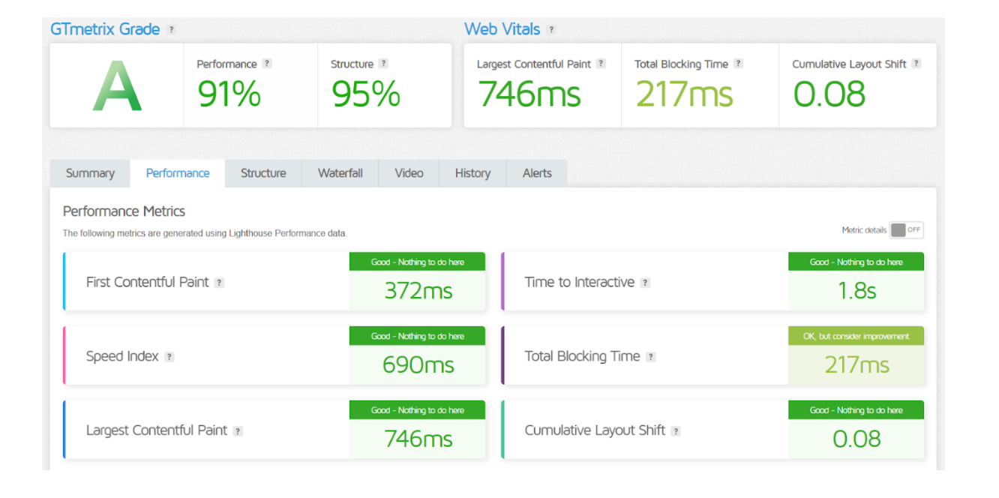The image size is (999, 498).
Task: Click help icon for Largest Contentful Paint metric row
Action: [x=238, y=431]
